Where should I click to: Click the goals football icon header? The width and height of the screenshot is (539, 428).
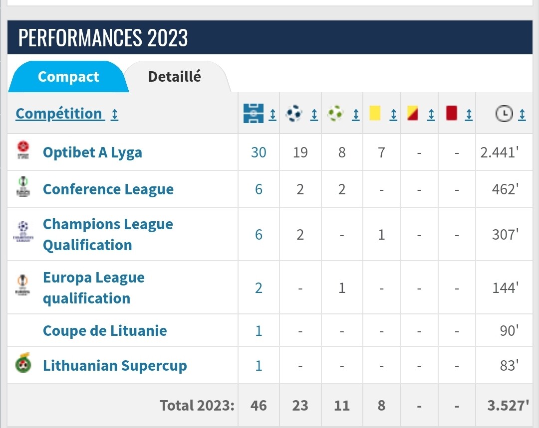click(x=294, y=113)
